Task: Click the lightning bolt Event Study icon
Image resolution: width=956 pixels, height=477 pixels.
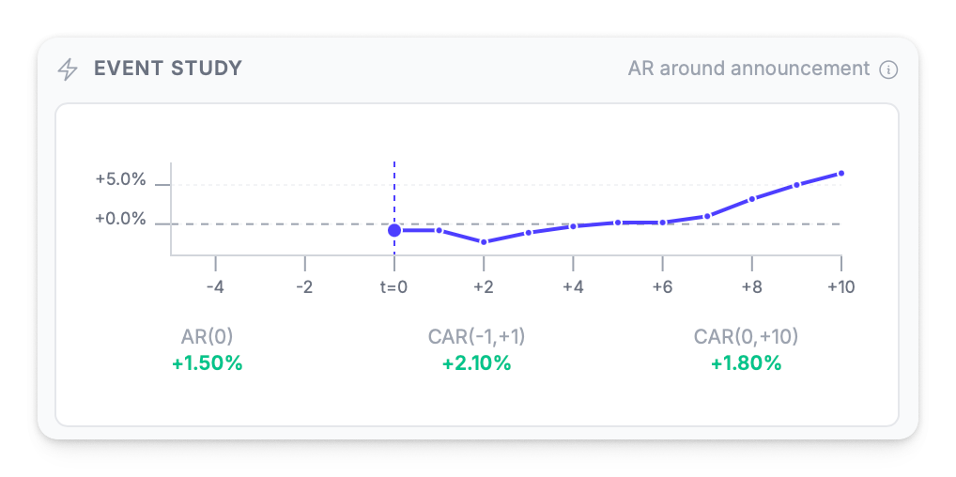Action: click(68, 69)
